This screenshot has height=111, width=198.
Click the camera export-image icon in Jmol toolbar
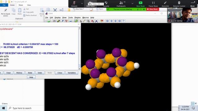coord(54,21)
